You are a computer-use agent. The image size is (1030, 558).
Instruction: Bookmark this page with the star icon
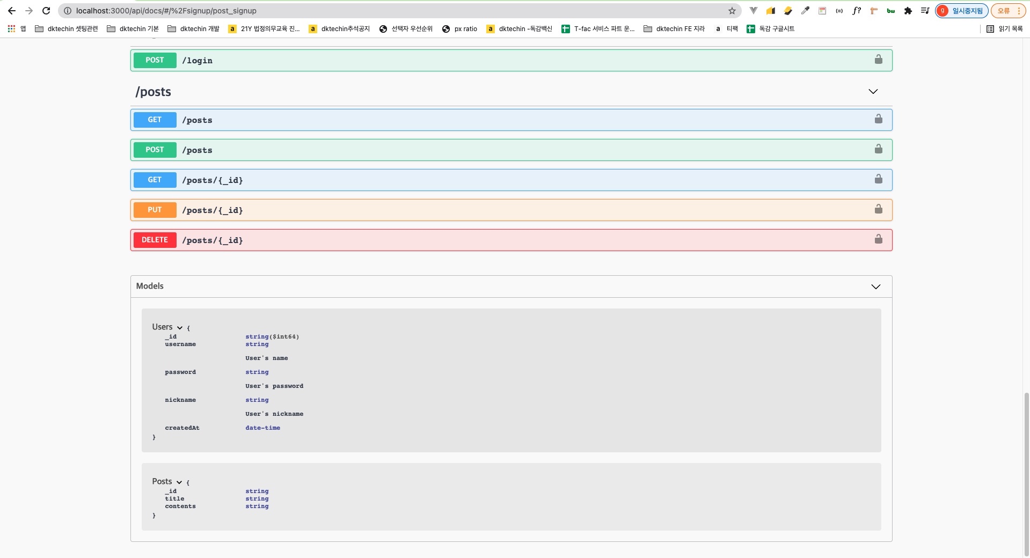732,11
